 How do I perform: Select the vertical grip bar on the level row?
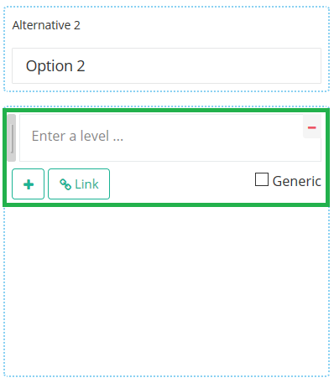(x=12, y=137)
